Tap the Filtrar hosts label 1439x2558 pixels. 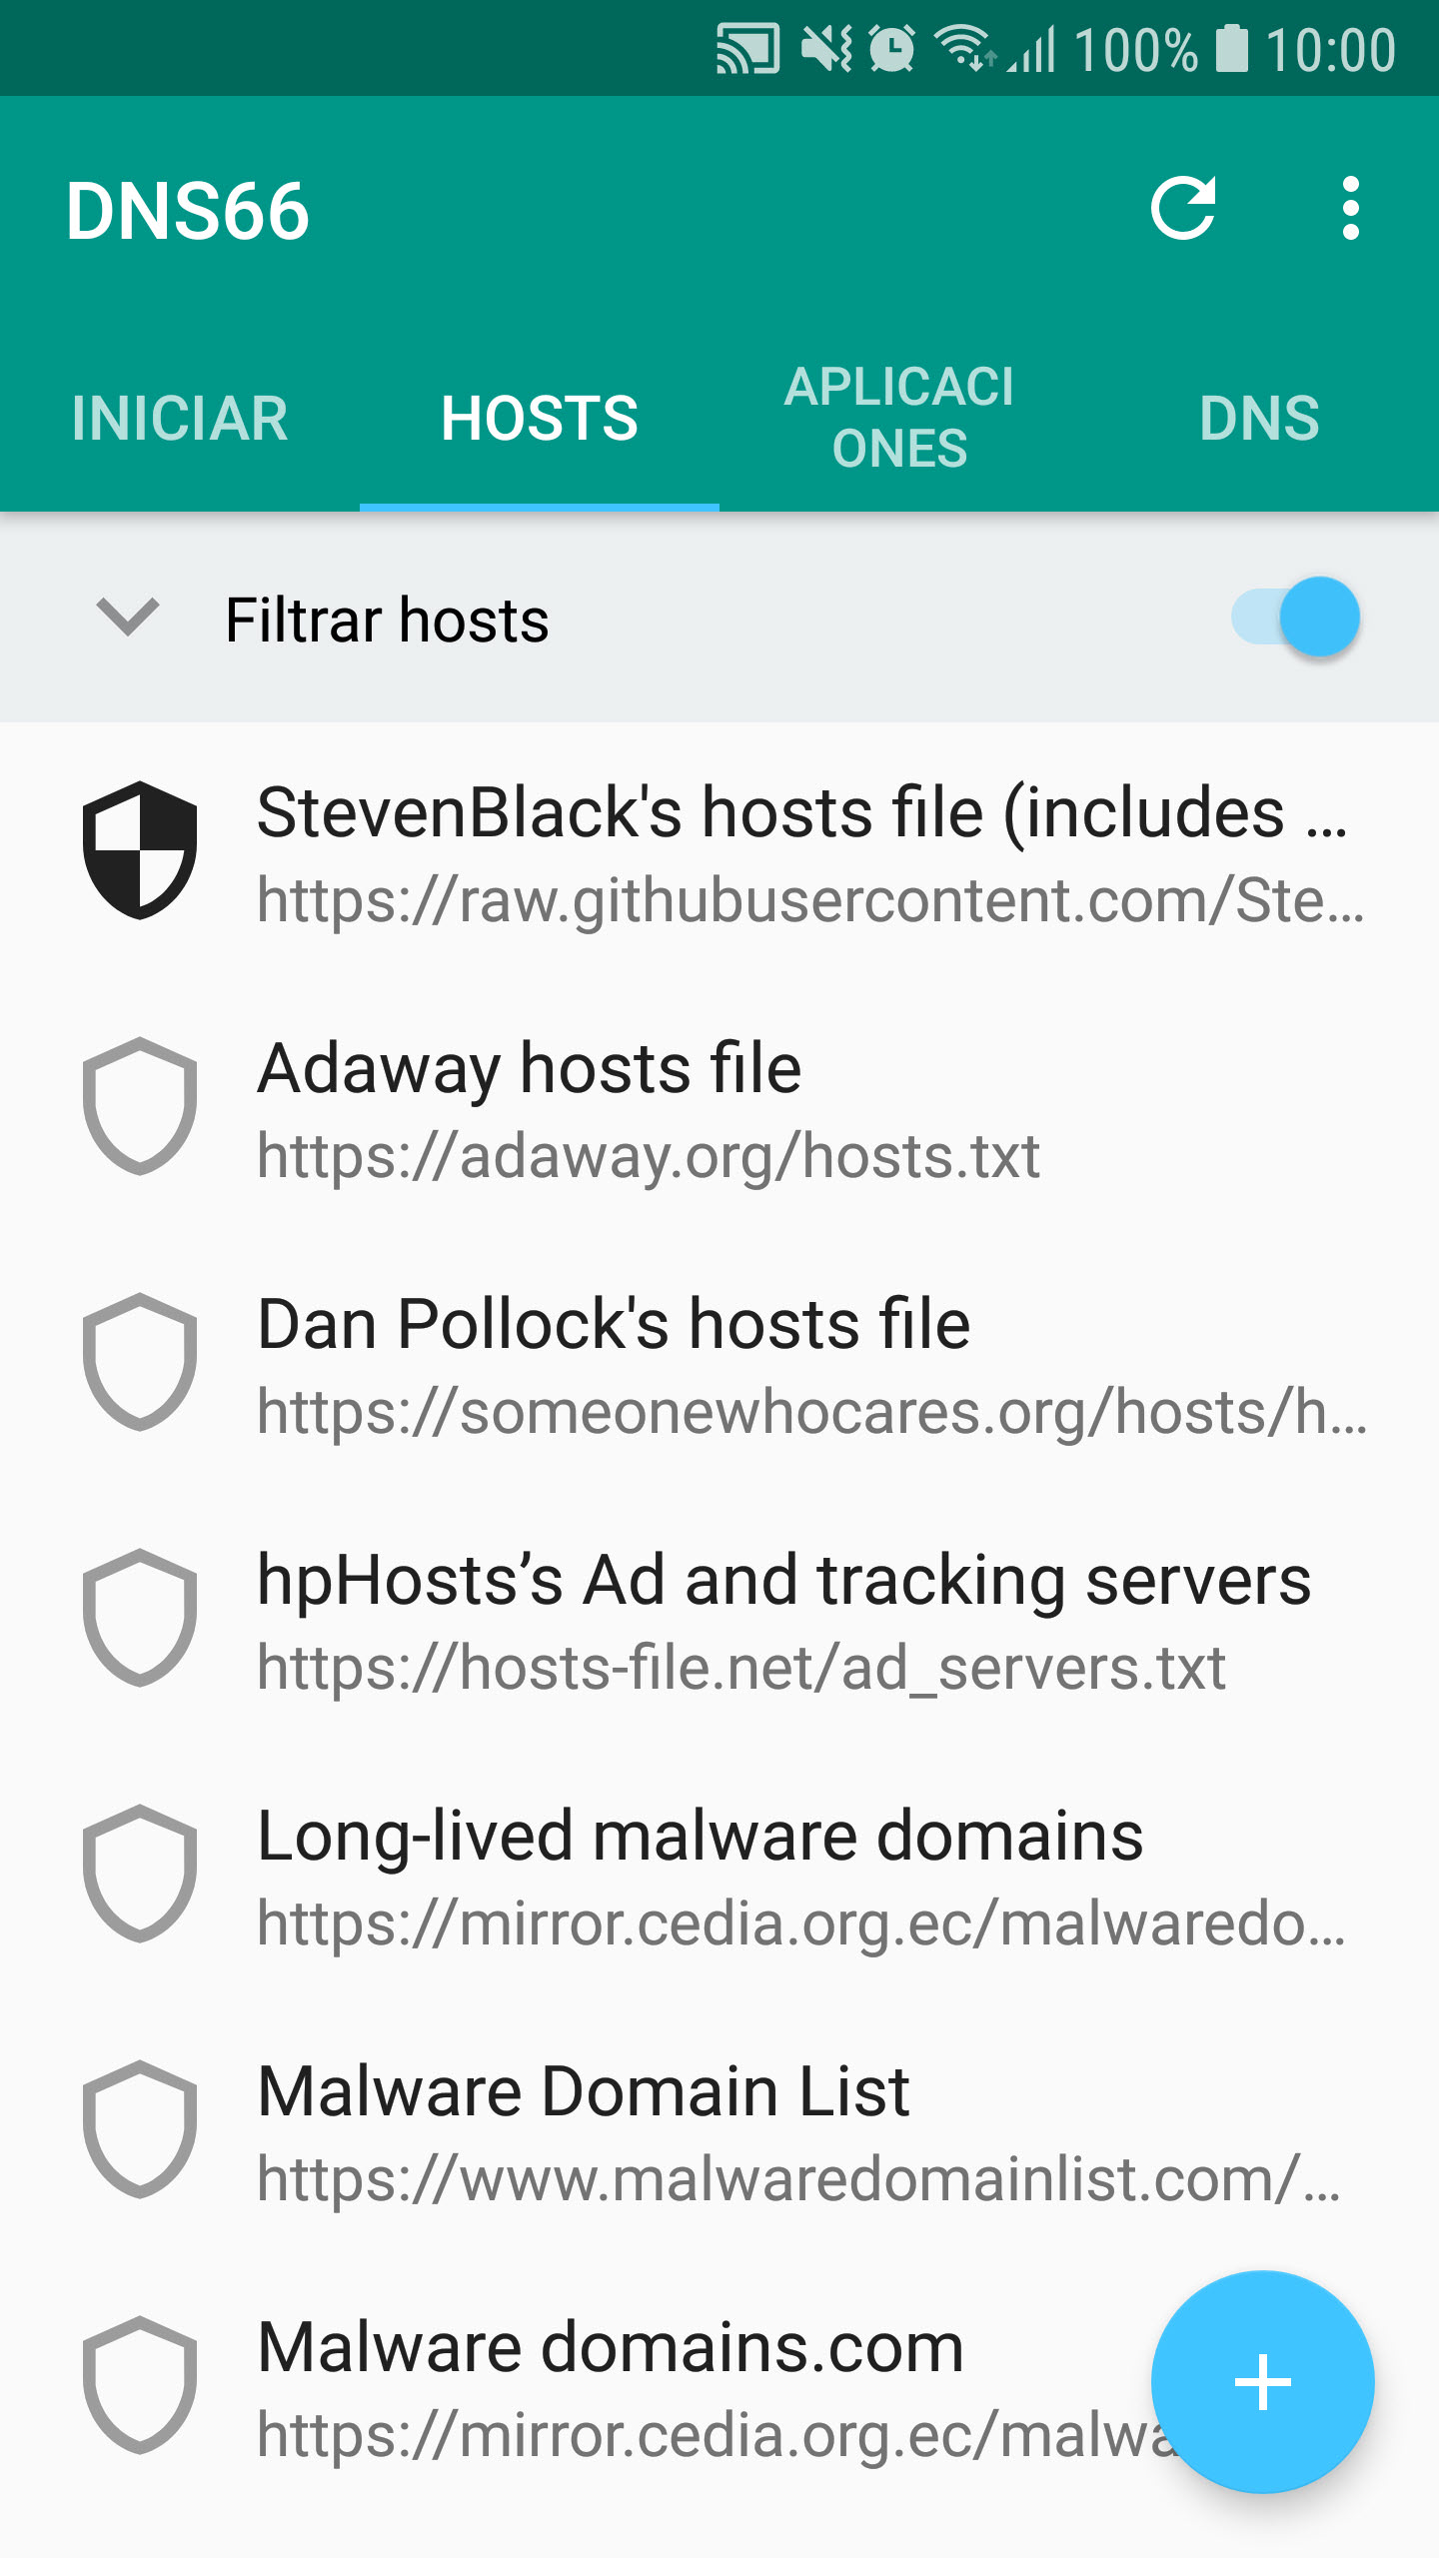click(387, 620)
